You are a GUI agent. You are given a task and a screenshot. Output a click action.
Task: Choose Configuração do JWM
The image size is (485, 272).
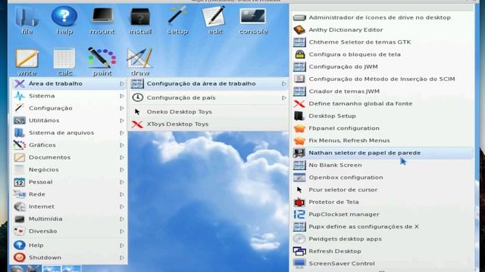(x=382, y=66)
